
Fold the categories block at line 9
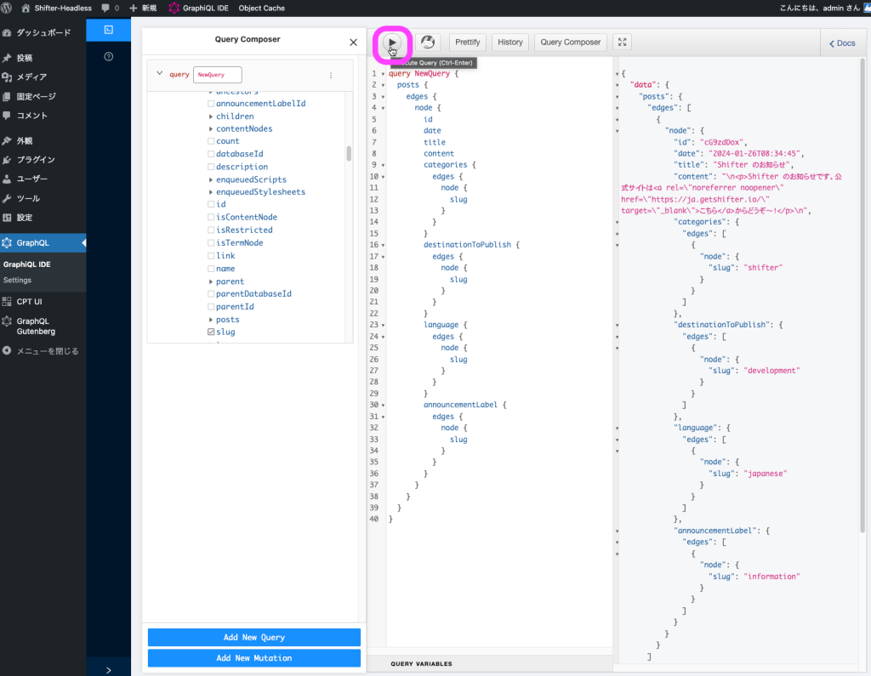(x=383, y=166)
